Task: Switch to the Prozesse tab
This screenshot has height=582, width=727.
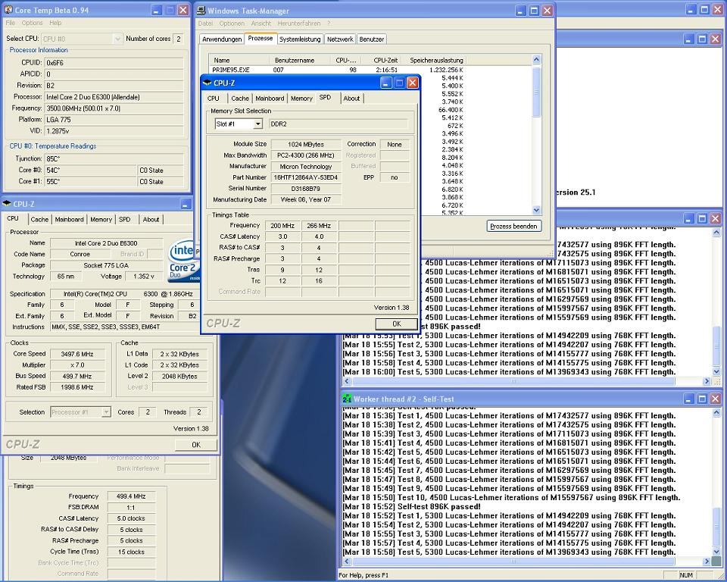Action: click(260, 38)
